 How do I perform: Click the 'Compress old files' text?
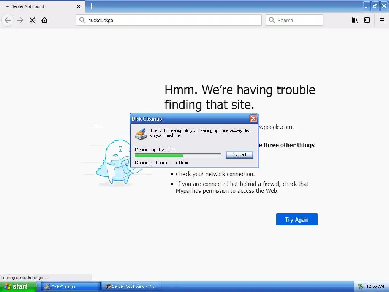point(172,163)
